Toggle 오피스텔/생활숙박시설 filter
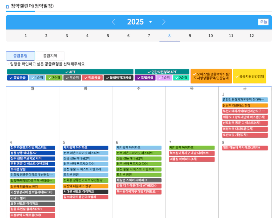 pyautogui.click(x=211, y=76)
